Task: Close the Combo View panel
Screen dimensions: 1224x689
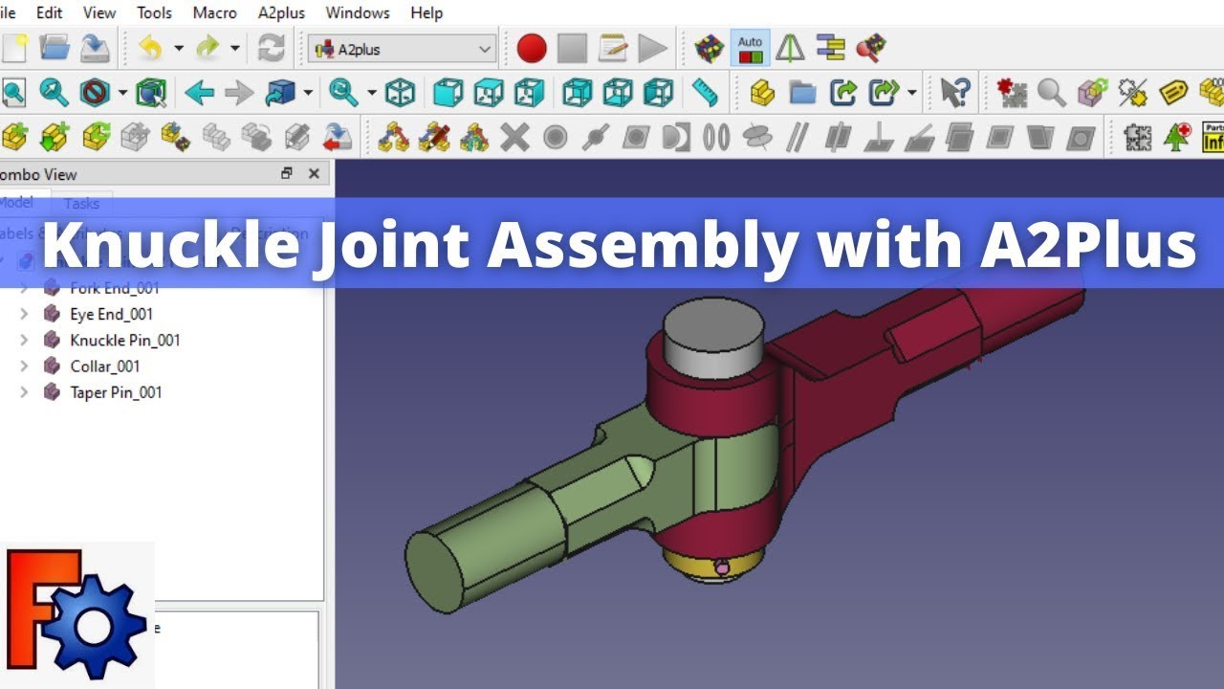Action: click(314, 174)
